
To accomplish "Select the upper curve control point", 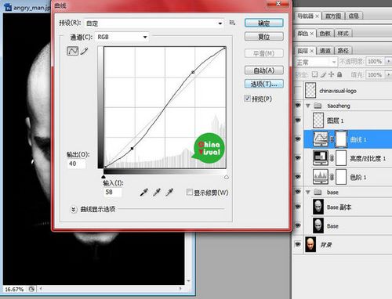I will [193, 72].
